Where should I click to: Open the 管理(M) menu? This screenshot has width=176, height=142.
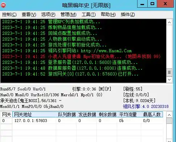point(69,15)
